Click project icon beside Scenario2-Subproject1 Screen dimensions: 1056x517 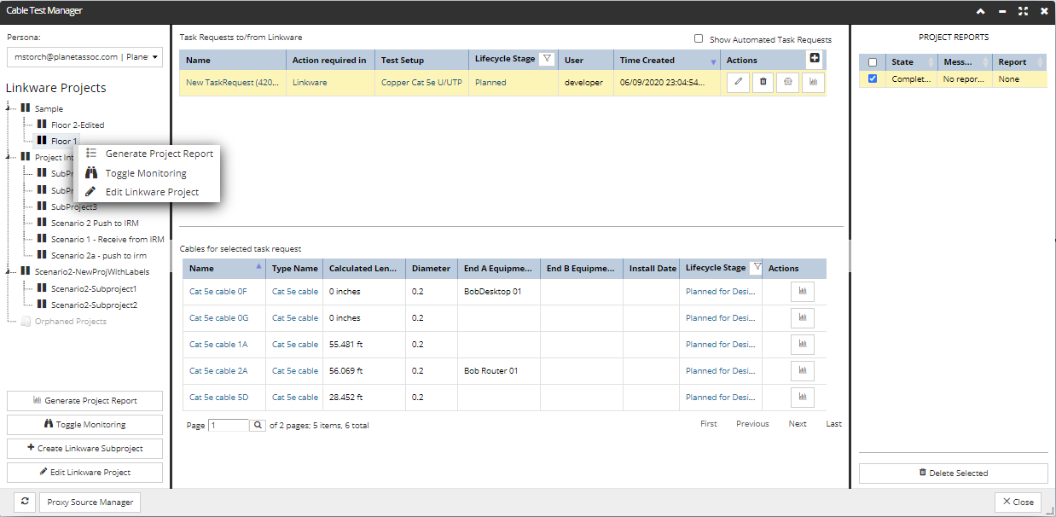[42, 288]
